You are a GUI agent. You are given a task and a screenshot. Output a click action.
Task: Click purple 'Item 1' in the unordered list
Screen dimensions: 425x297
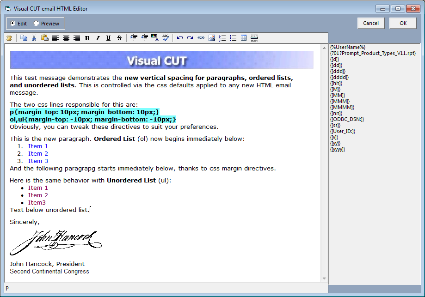tap(38, 188)
